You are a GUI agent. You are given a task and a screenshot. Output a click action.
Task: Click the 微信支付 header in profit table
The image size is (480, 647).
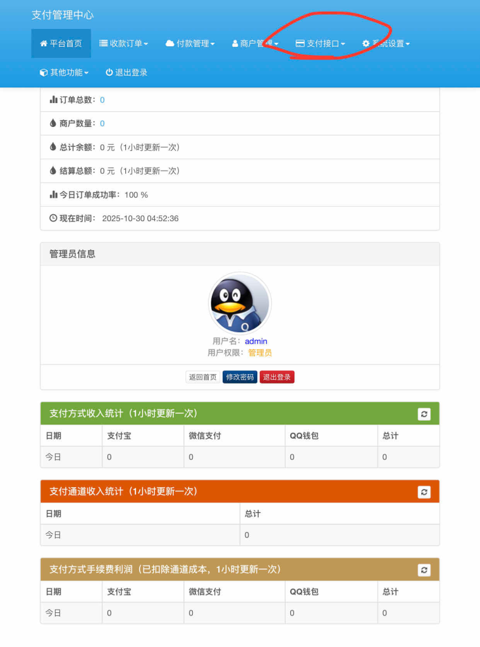pyautogui.click(x=205, y=591)
